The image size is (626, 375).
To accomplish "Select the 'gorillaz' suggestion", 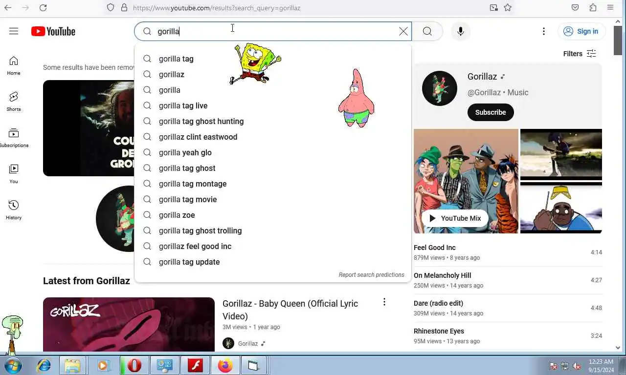I will tap(273, 74).
